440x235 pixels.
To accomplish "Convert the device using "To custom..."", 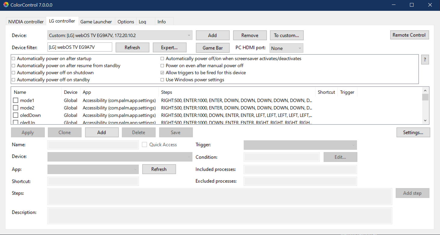I will (x=286, y=35).
